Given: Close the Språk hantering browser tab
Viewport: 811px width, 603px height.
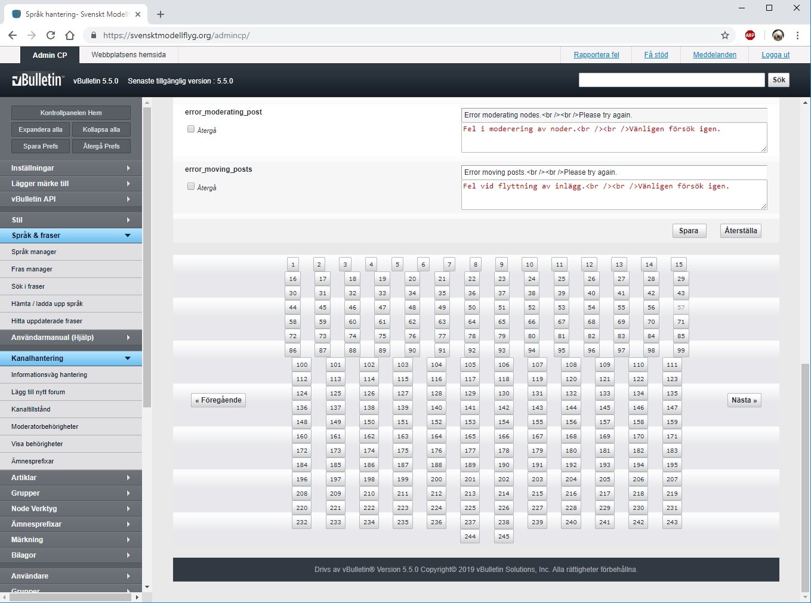Looking at the screenshot, I should click(138, 14).
